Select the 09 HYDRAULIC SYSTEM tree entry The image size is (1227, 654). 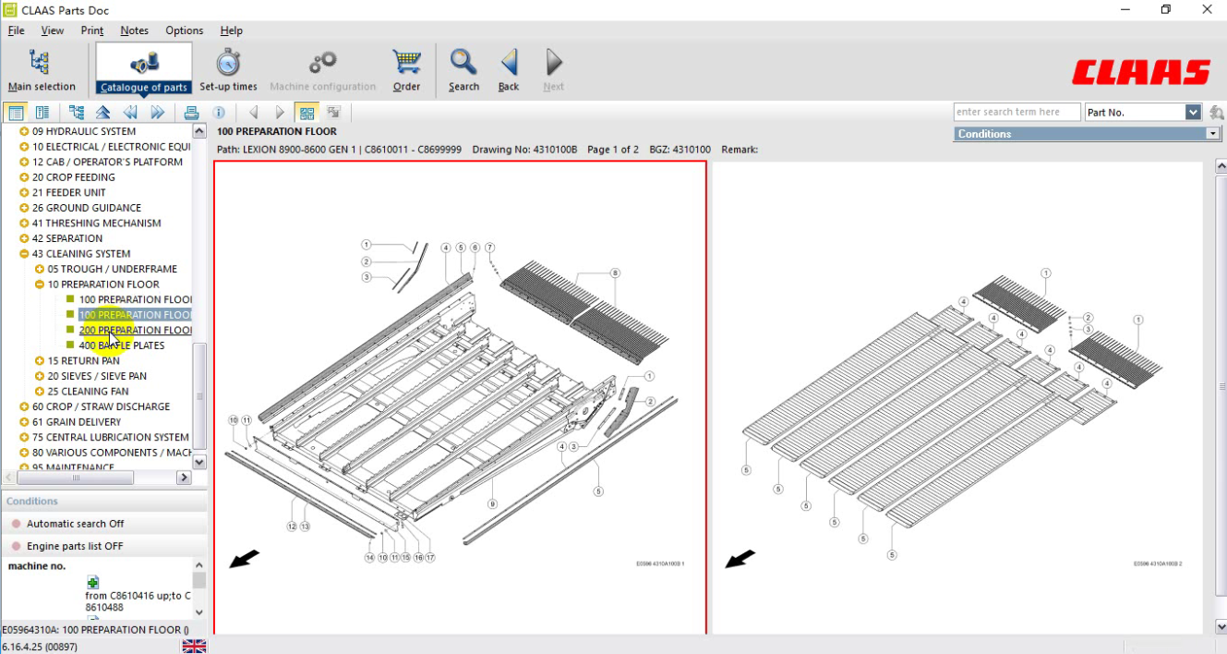pyautogui.click(x=84, y=131)
